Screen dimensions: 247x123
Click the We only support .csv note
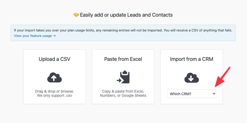click(55, 95)
